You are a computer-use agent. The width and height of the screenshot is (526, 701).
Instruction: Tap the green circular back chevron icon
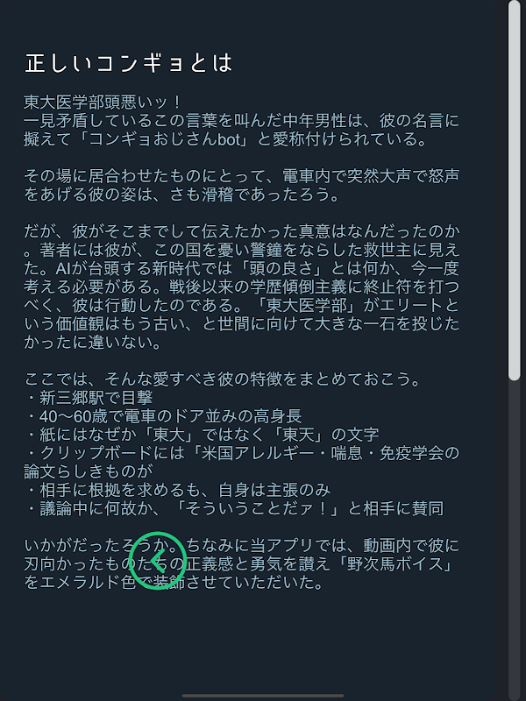tap(158, 561)
